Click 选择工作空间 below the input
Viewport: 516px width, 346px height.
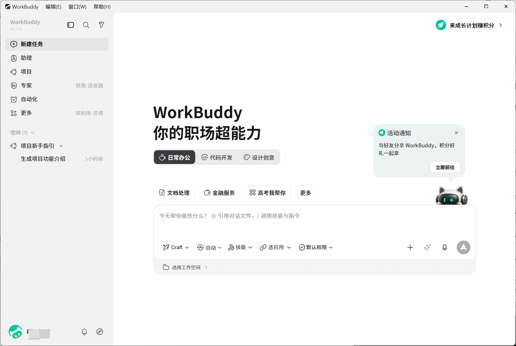point(185,267)
